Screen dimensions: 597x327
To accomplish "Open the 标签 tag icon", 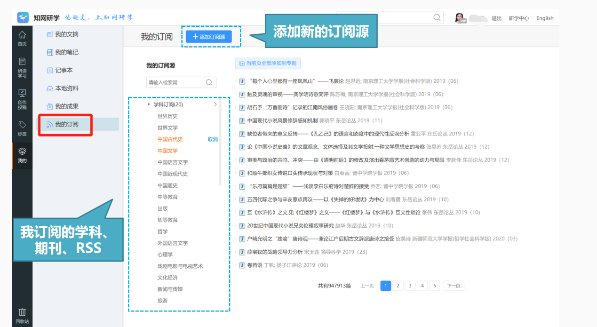I will click(22, 128).
